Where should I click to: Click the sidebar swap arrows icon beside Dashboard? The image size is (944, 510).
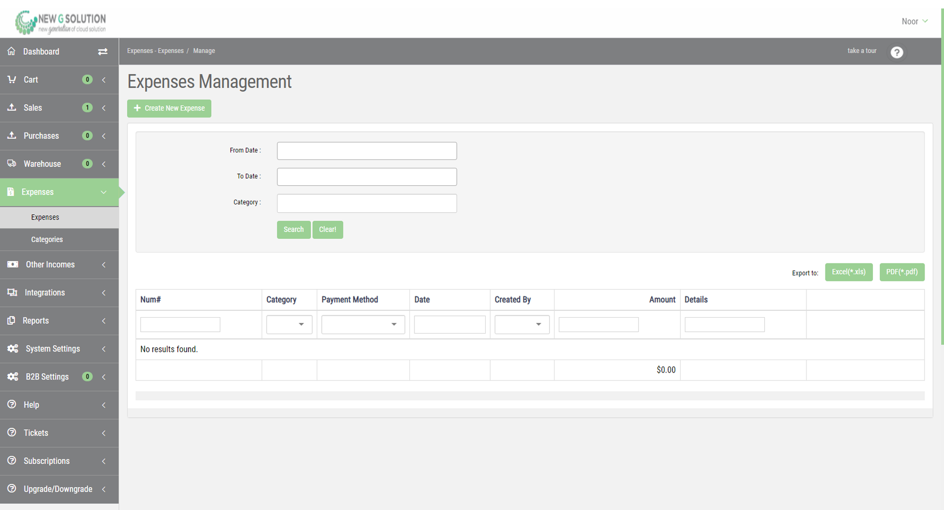(x=103, y=51)
